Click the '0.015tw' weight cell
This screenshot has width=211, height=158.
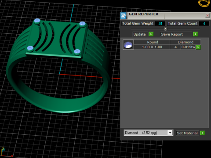click(188, 47)
